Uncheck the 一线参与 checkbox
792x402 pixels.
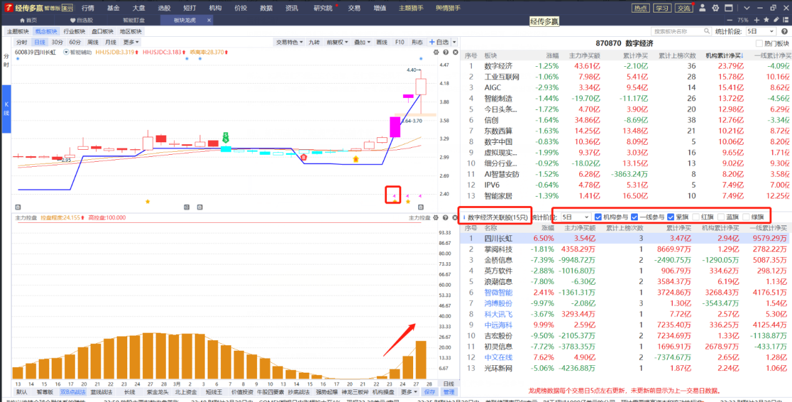(634, 217)
